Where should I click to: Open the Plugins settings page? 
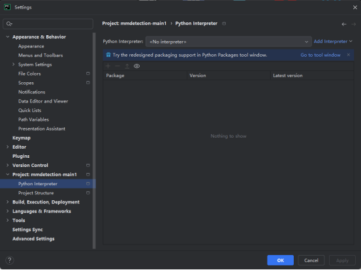point(21,156)
